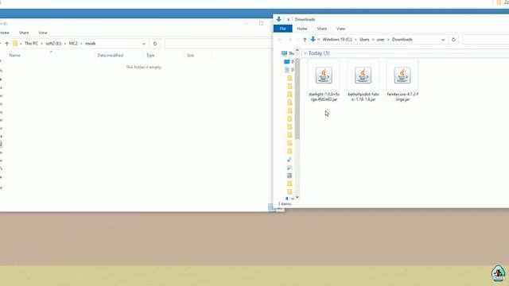Select the ferritecore forge jar file icon
This screenshot has width=509, height=286.
402,75
